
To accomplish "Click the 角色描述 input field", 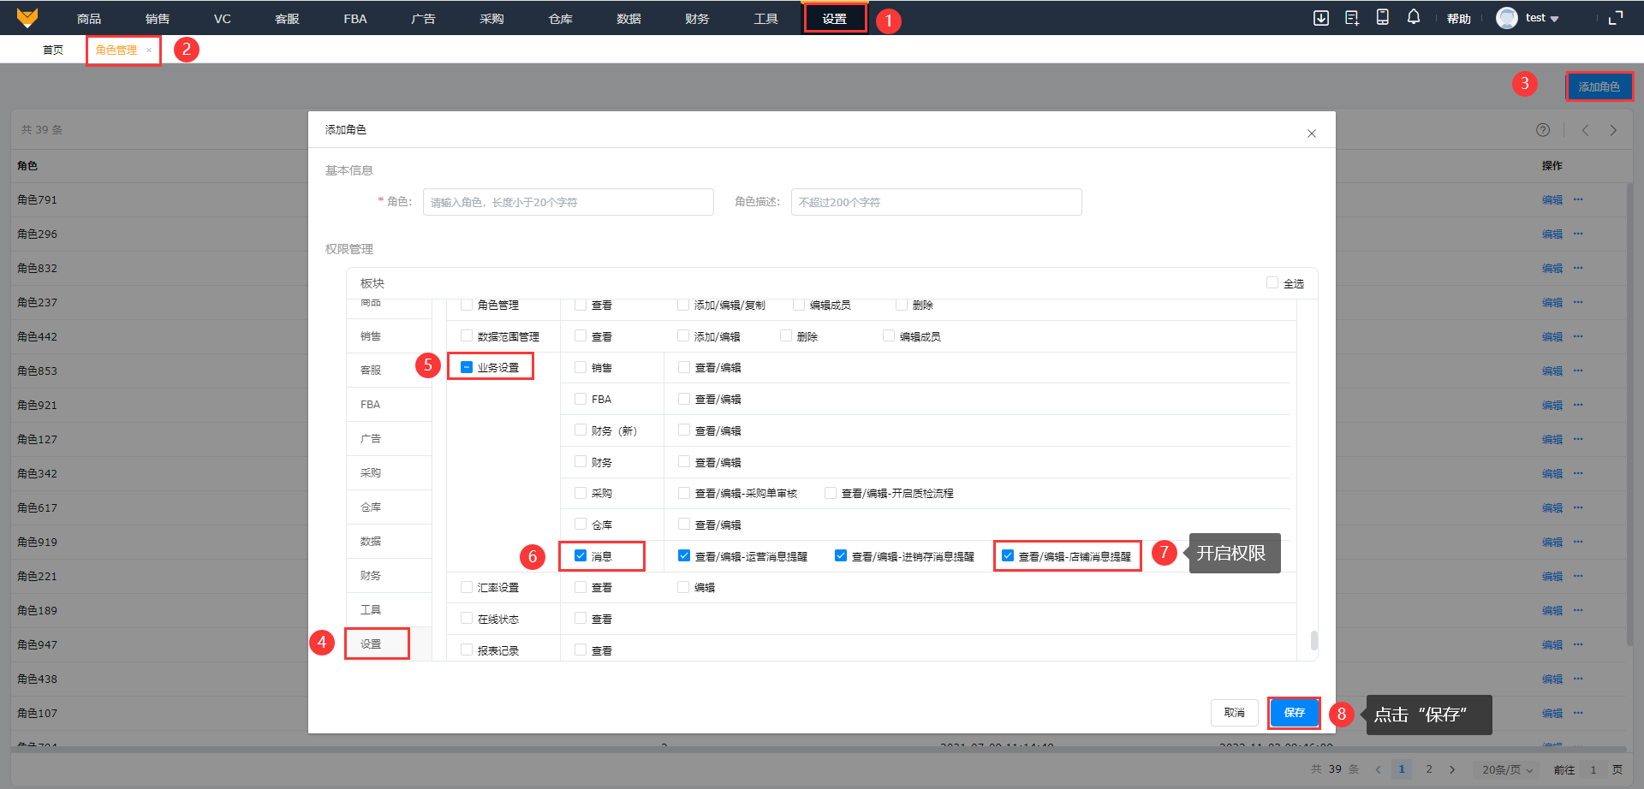I will point(936,202).
